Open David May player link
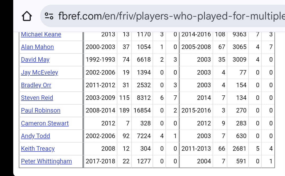 pos(35,60)
